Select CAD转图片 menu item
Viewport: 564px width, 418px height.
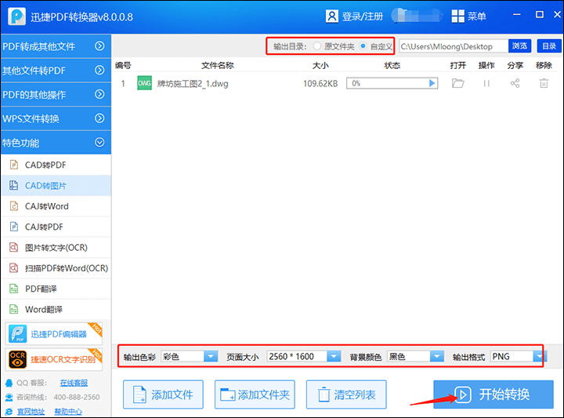56,185
